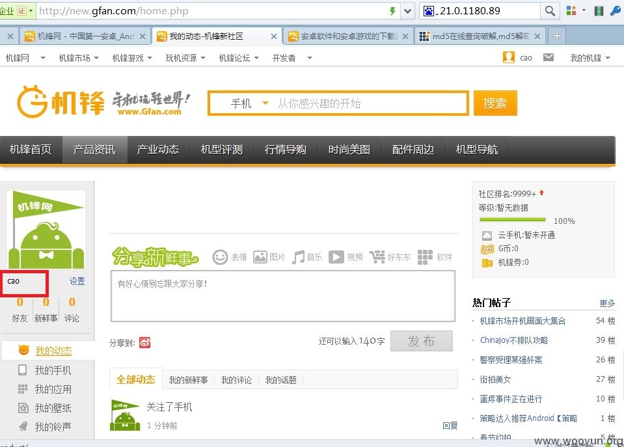Open the Chinajoy不排队攻略 post
The image size is (624, 447).
[514, 340]
